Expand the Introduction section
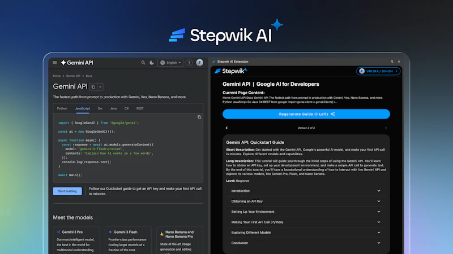Viewport: 453px width, 254px height. click(306, 191)
